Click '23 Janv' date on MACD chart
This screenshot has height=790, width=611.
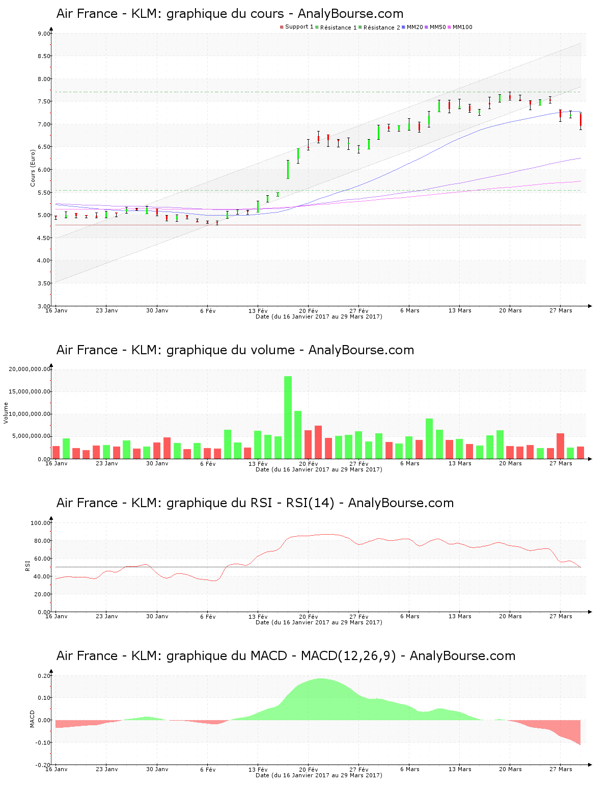tap(106, 769)
